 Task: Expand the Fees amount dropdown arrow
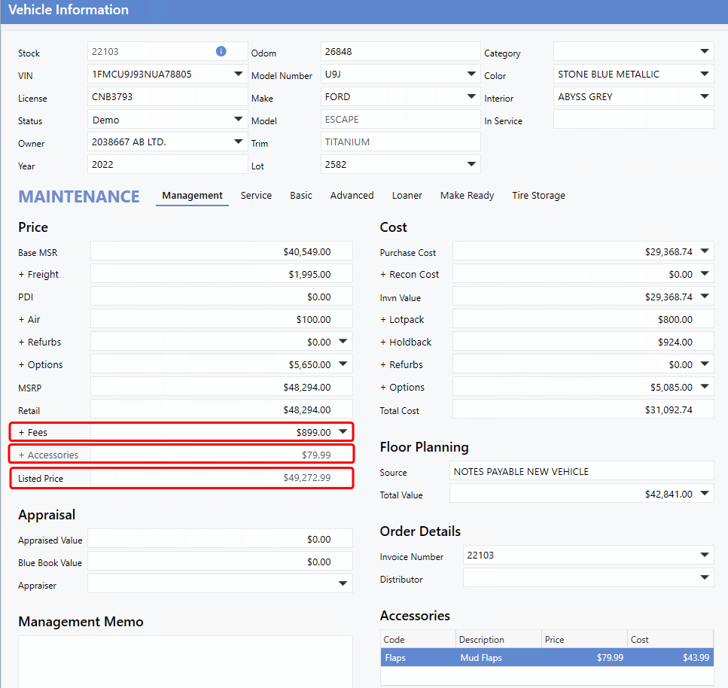[x=343, y=432]
